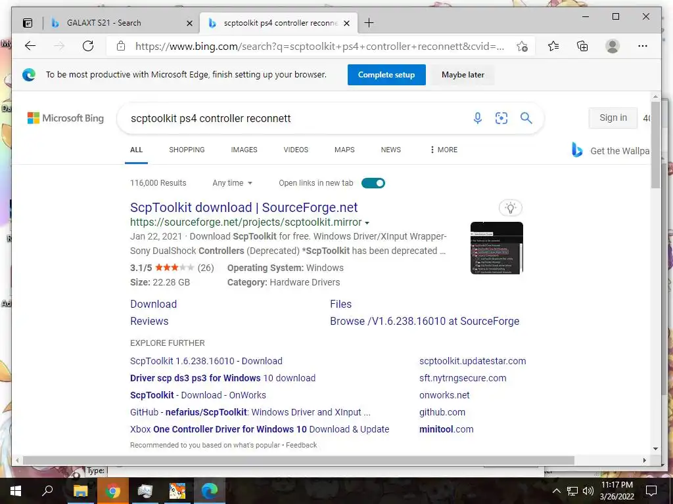
Task: Open the tab actions menu icon
Action: (x=28, y=23)
